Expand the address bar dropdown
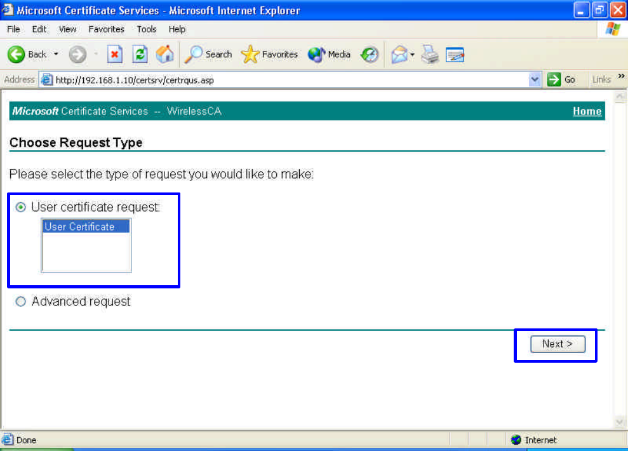The height and width of the screenshot is (451, 628). [x=534, y=79]
